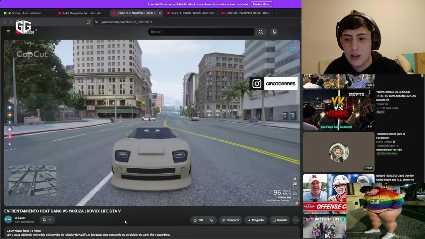Viewport: 425px width, 239px height.
Task: Open the 1:22:05 Porsche stream thumbnail
Action: [339, 152]
